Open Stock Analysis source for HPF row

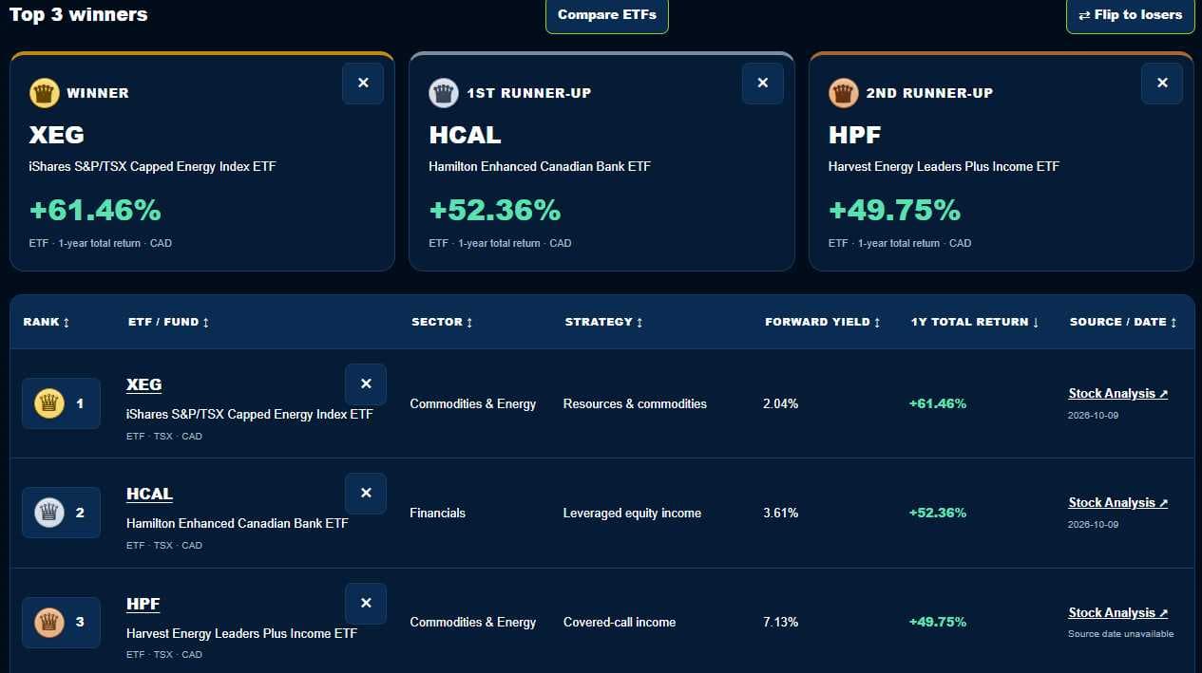click(x=1118, y=612)
